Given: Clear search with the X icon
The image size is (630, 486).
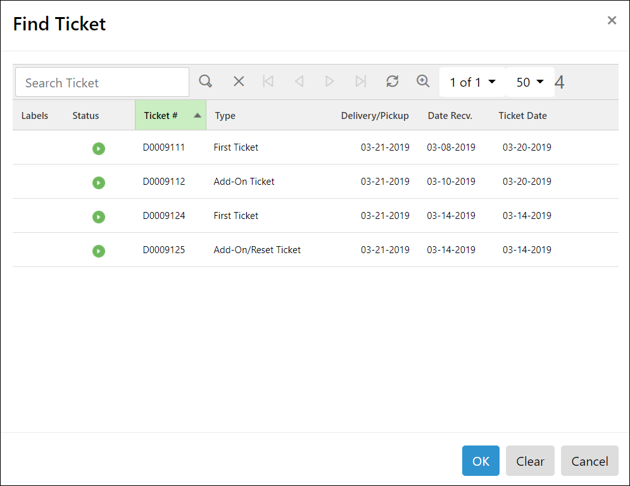Looking at the screenshot, I should click(239, 82).
